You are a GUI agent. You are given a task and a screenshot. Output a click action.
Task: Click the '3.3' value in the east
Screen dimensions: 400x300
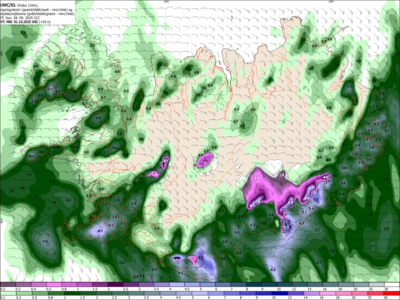coord(349,86)
